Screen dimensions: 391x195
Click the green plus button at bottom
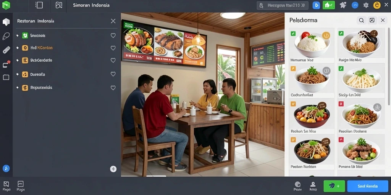click(x=334, y=186)
